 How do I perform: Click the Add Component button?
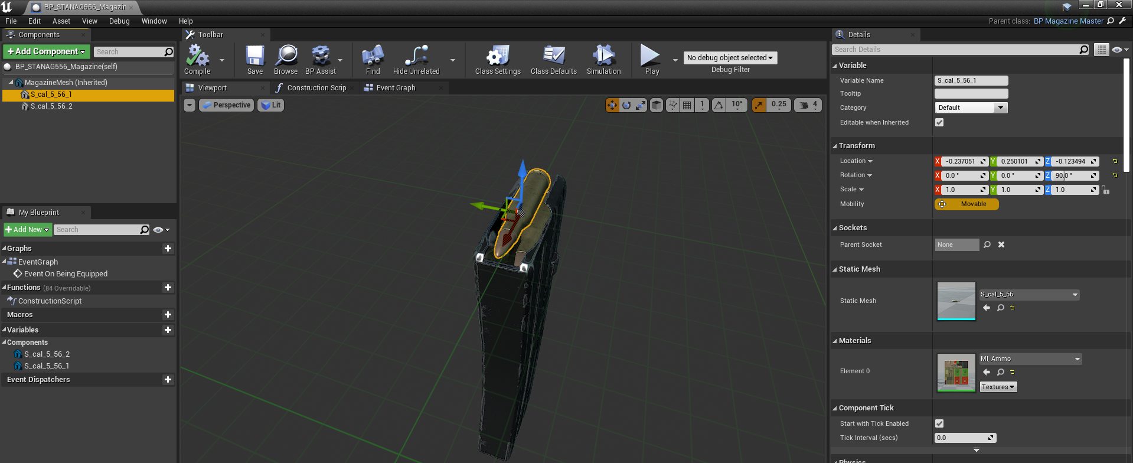46,51
